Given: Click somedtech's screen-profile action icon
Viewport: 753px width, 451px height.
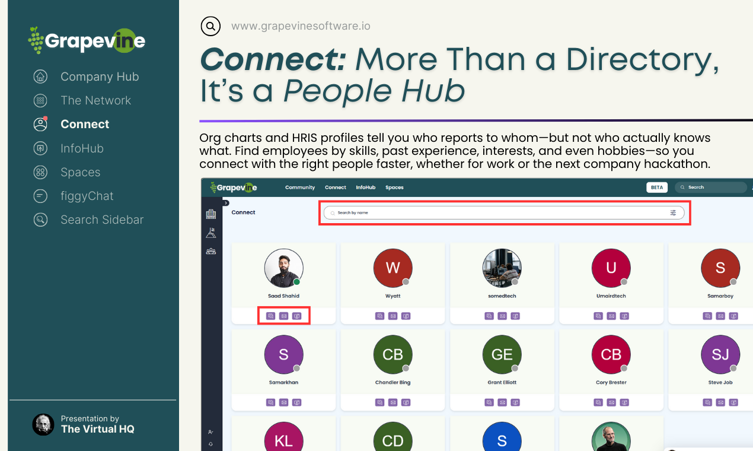Looking at the screenshot, I should 515,316.
